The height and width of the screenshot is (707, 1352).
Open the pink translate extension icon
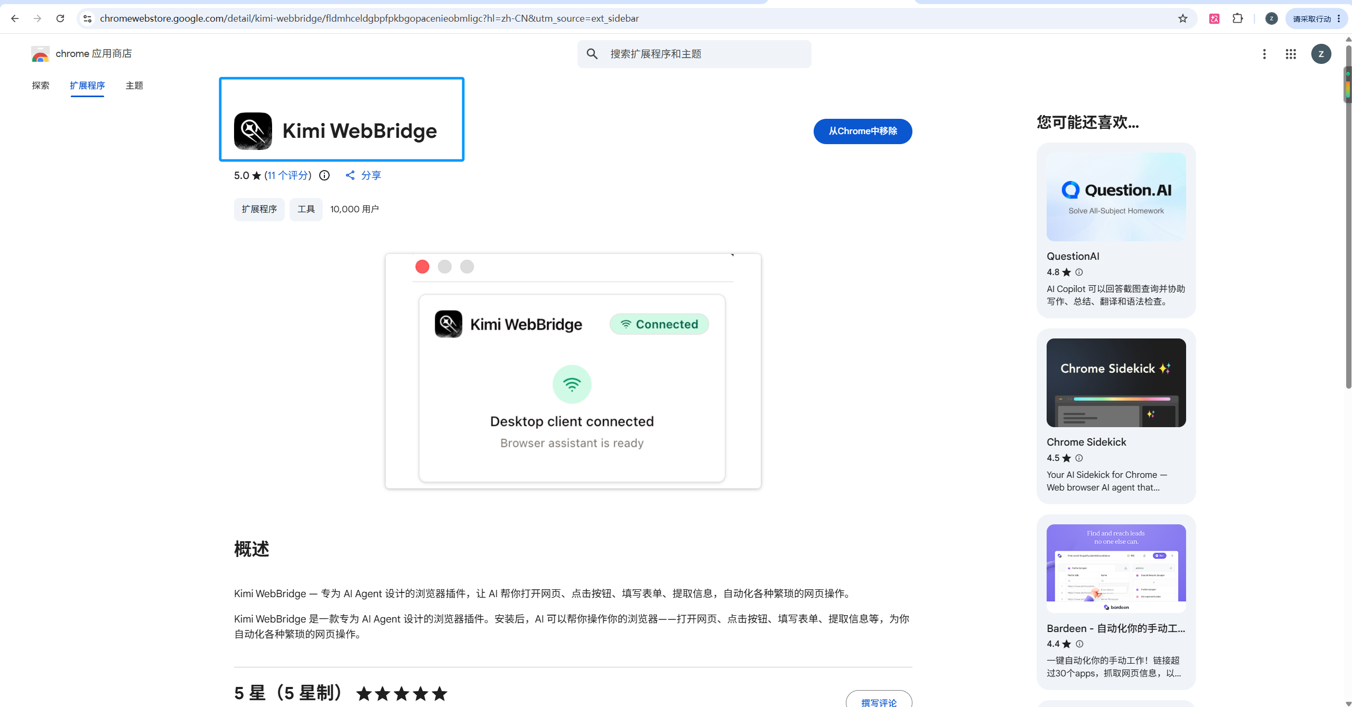(1214, 18)
